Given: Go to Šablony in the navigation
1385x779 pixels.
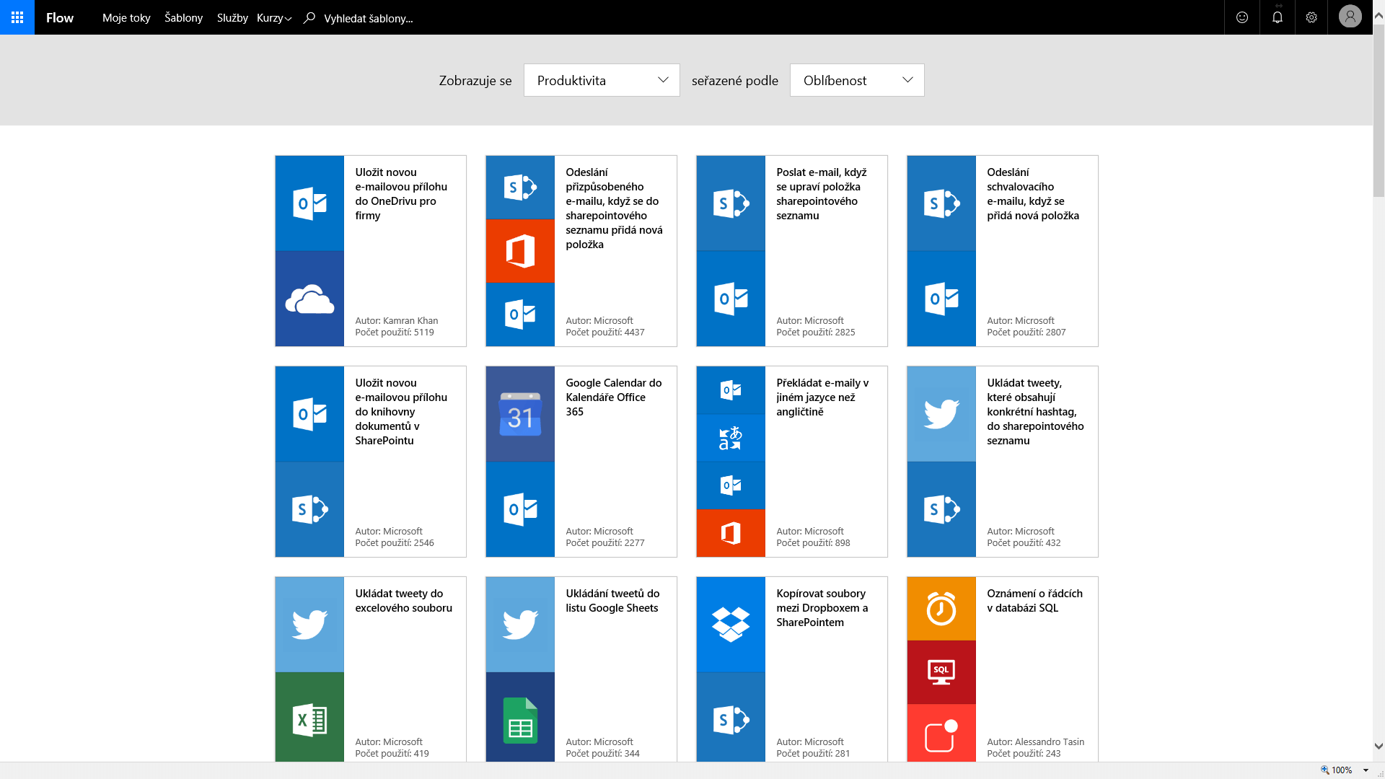Looking at the screenshot, I should [183, 18].
